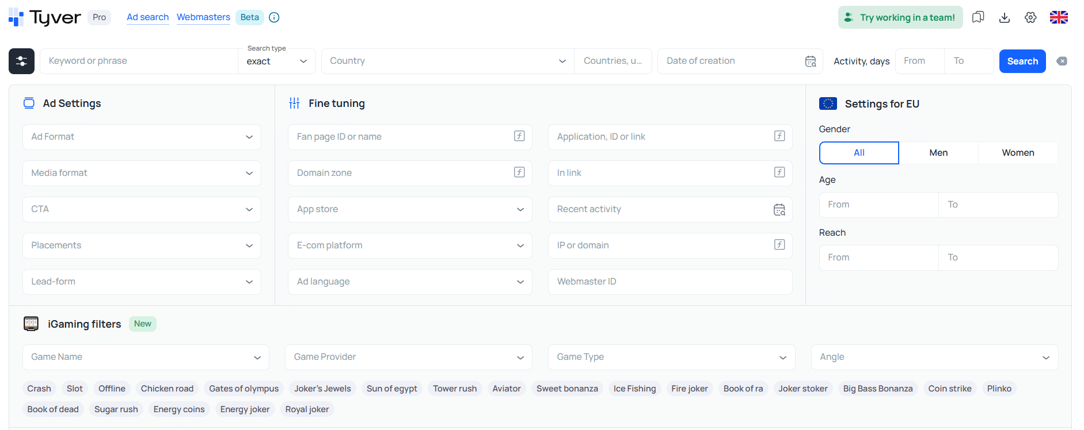Screen dimensions: 1084x430
Task: Click the Pro plan badge
Action: pos(100,17)
